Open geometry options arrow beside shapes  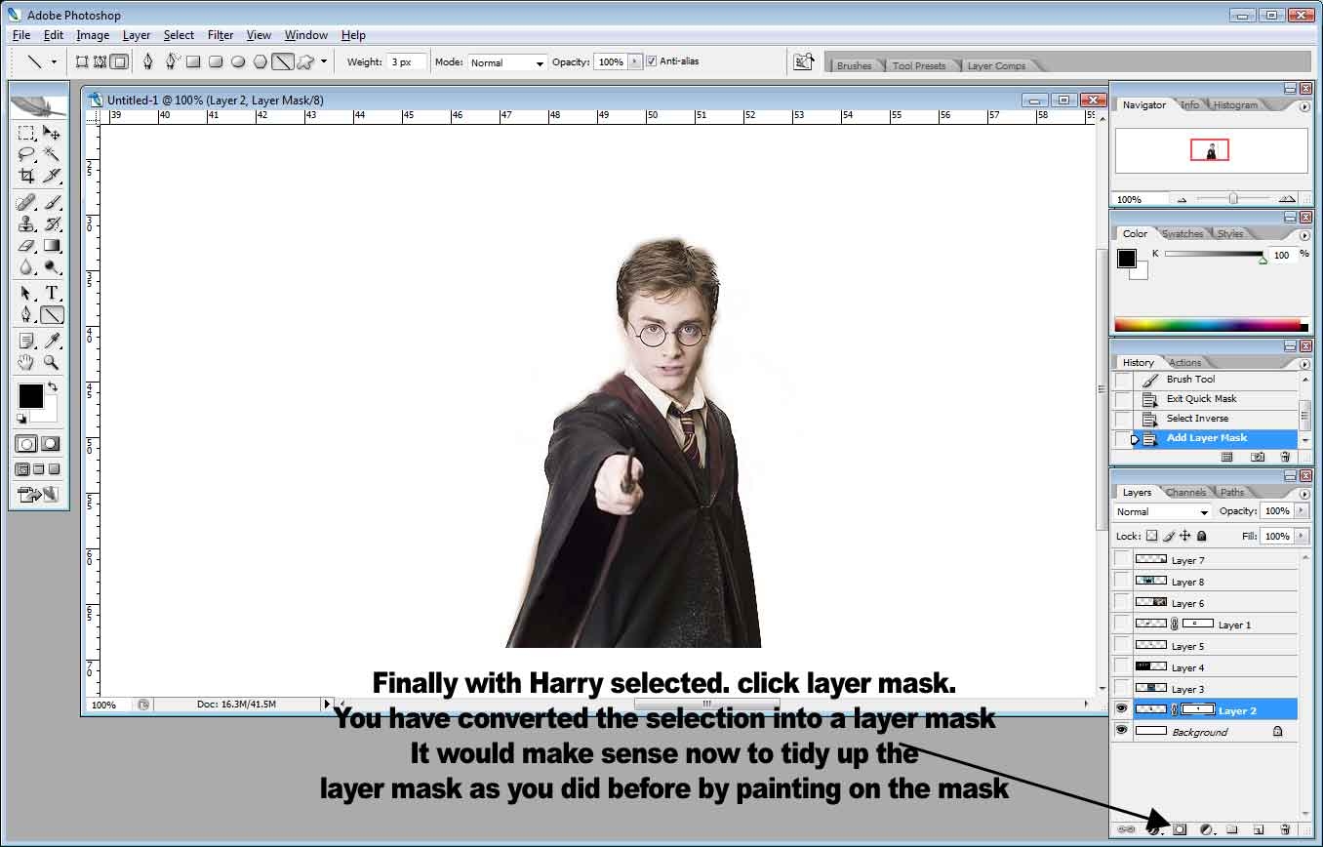click(x=324, y=61)
